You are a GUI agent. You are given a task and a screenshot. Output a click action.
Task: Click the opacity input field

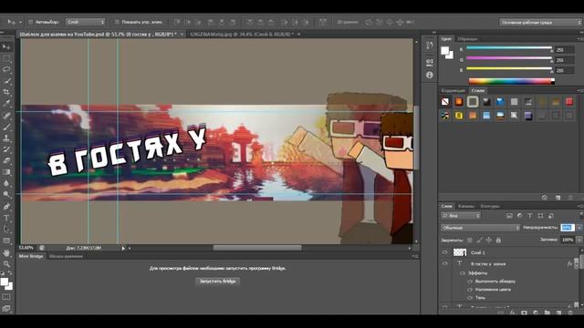coord(567,228)
